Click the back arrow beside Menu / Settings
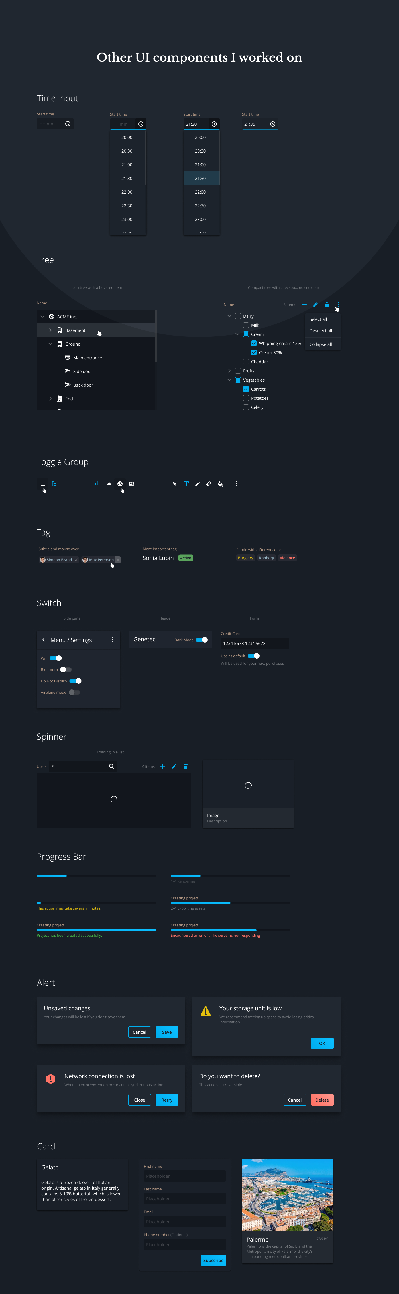 click(x=45, y=640)
